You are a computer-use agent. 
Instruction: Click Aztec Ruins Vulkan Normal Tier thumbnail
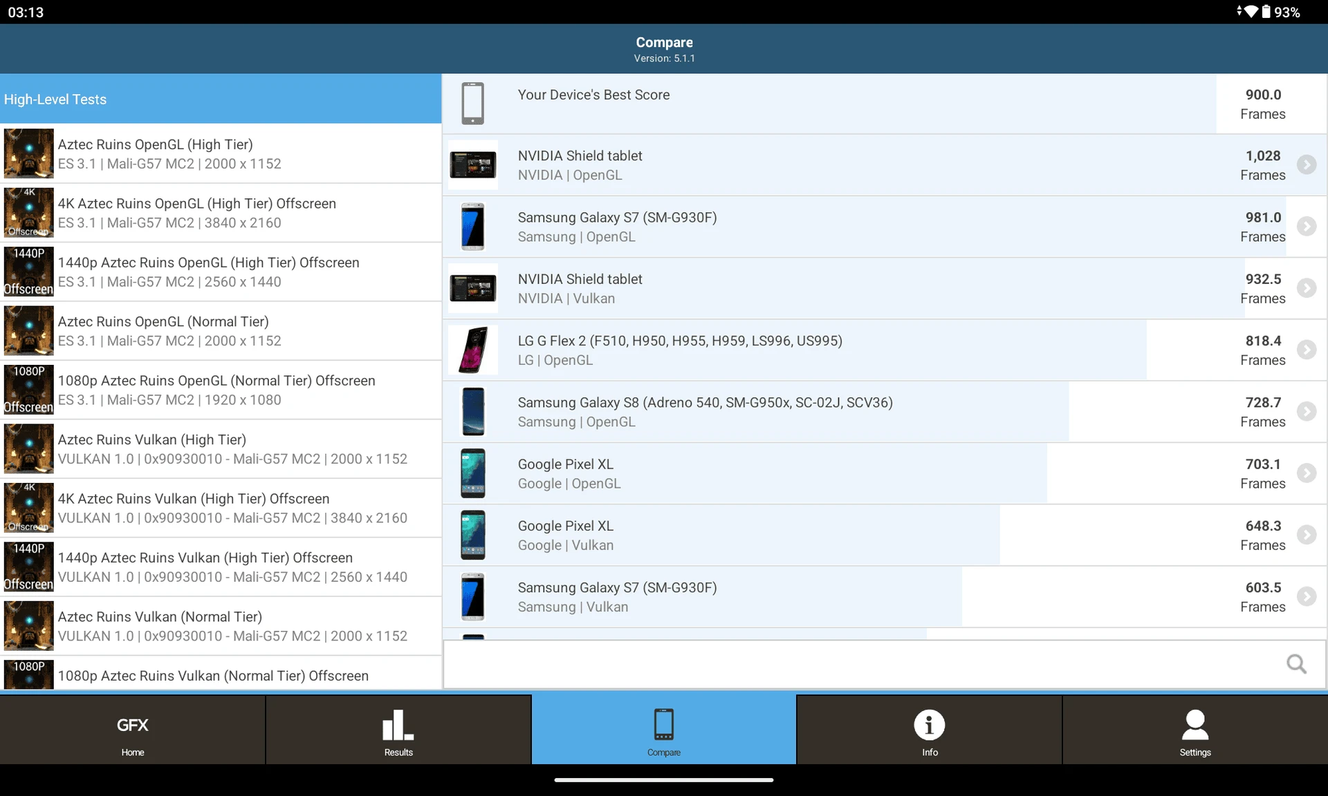[28, 626]
